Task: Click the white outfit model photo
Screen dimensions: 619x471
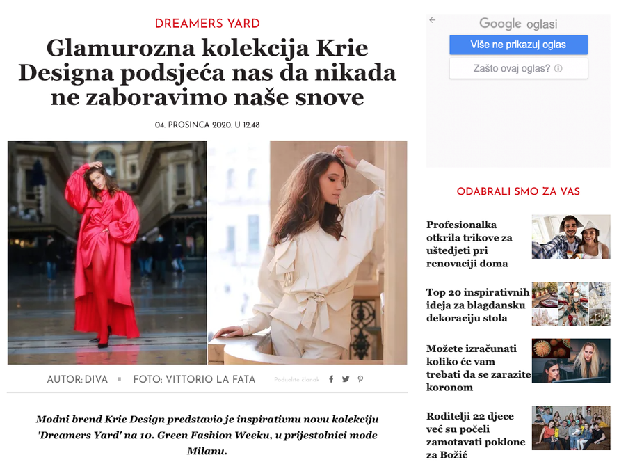Action: click(x=307, y=253)
